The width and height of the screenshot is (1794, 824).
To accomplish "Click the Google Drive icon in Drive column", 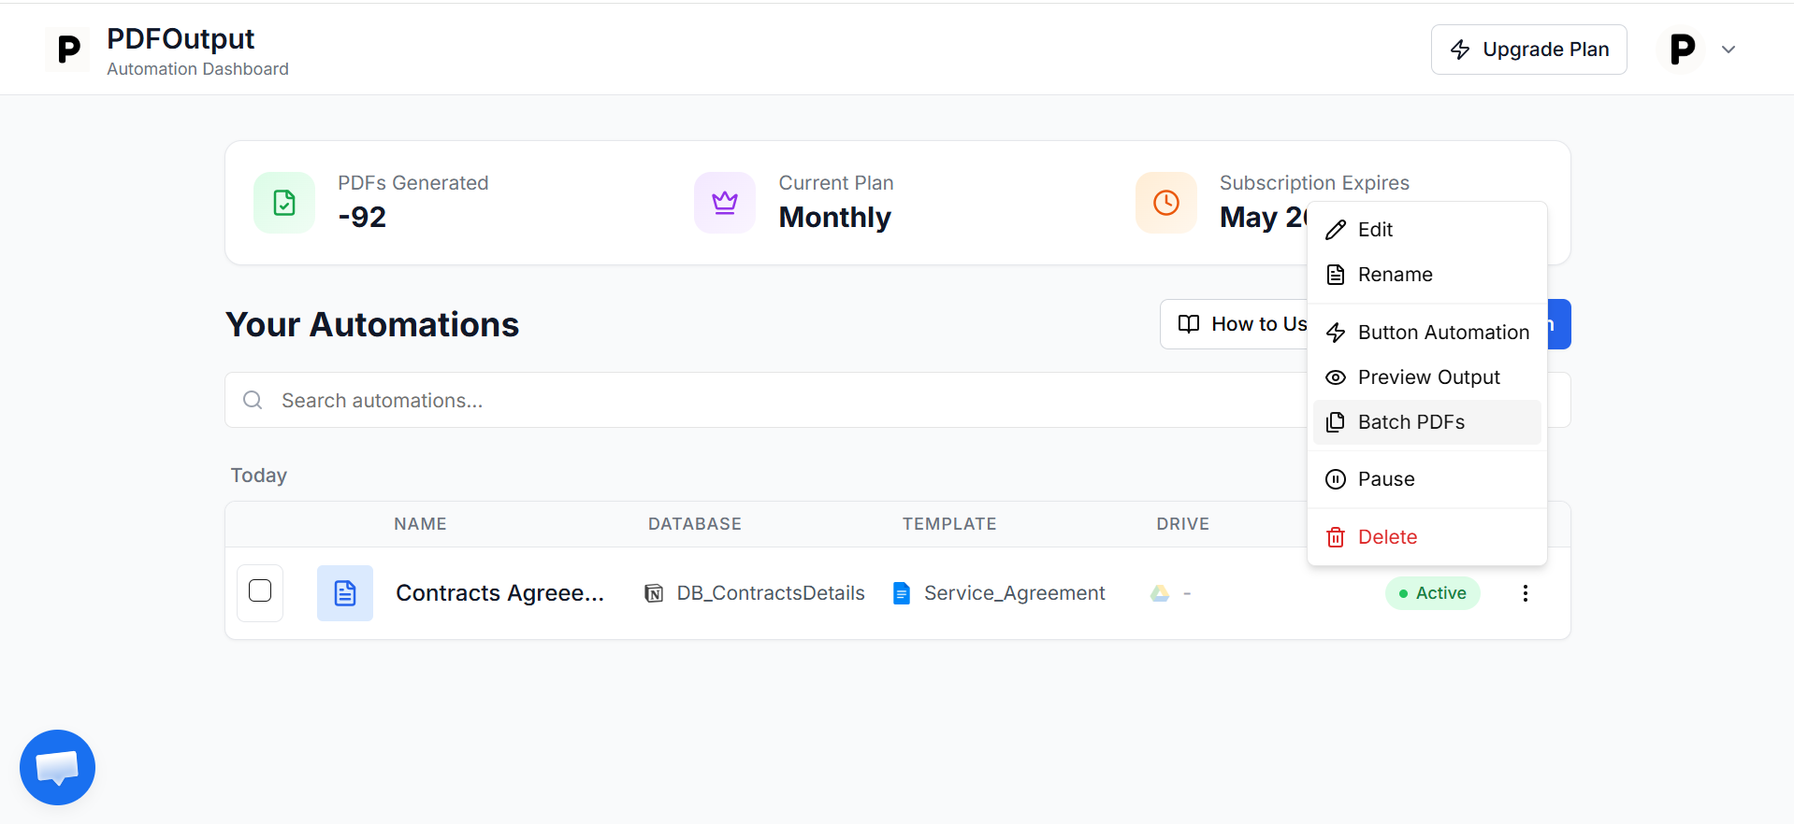I will 1160,593.
